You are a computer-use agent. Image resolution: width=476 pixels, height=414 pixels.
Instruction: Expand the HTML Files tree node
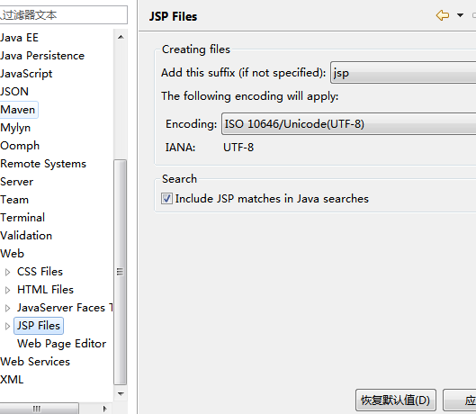coord(7,290)
